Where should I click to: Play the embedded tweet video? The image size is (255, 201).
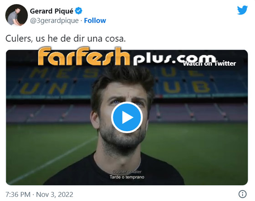tap(127, 118)
